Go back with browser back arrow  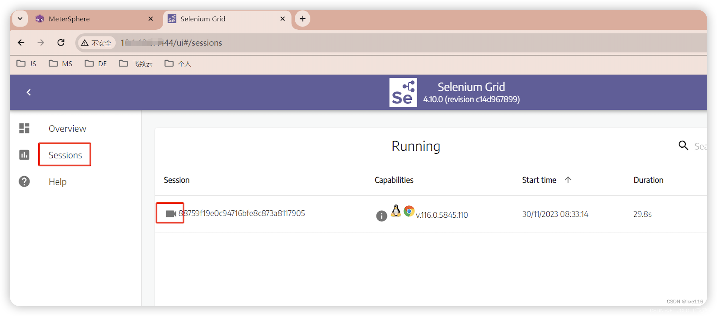[21, 43]
